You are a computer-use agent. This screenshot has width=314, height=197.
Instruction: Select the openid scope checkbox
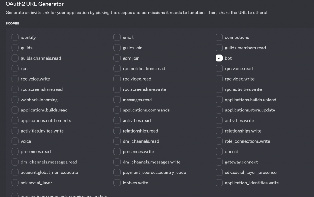tap(219, 152)
